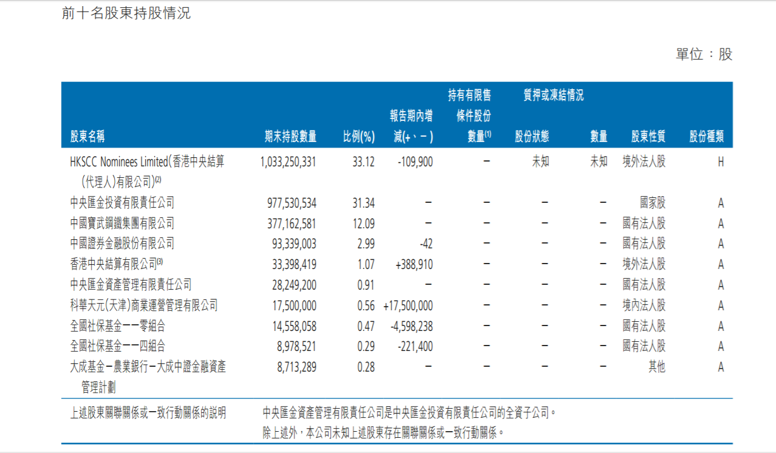Click the 上述股東關聯關係或一致行動關係的說明 label
This screenshot has height=453, width=776.
(x=148, y=414)
